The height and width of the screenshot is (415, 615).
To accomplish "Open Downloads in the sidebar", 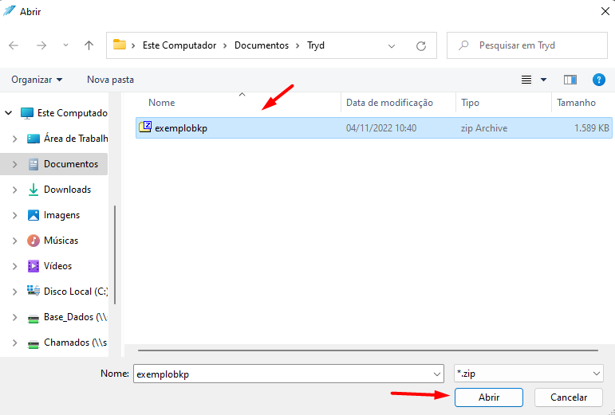I will (67, 190).
